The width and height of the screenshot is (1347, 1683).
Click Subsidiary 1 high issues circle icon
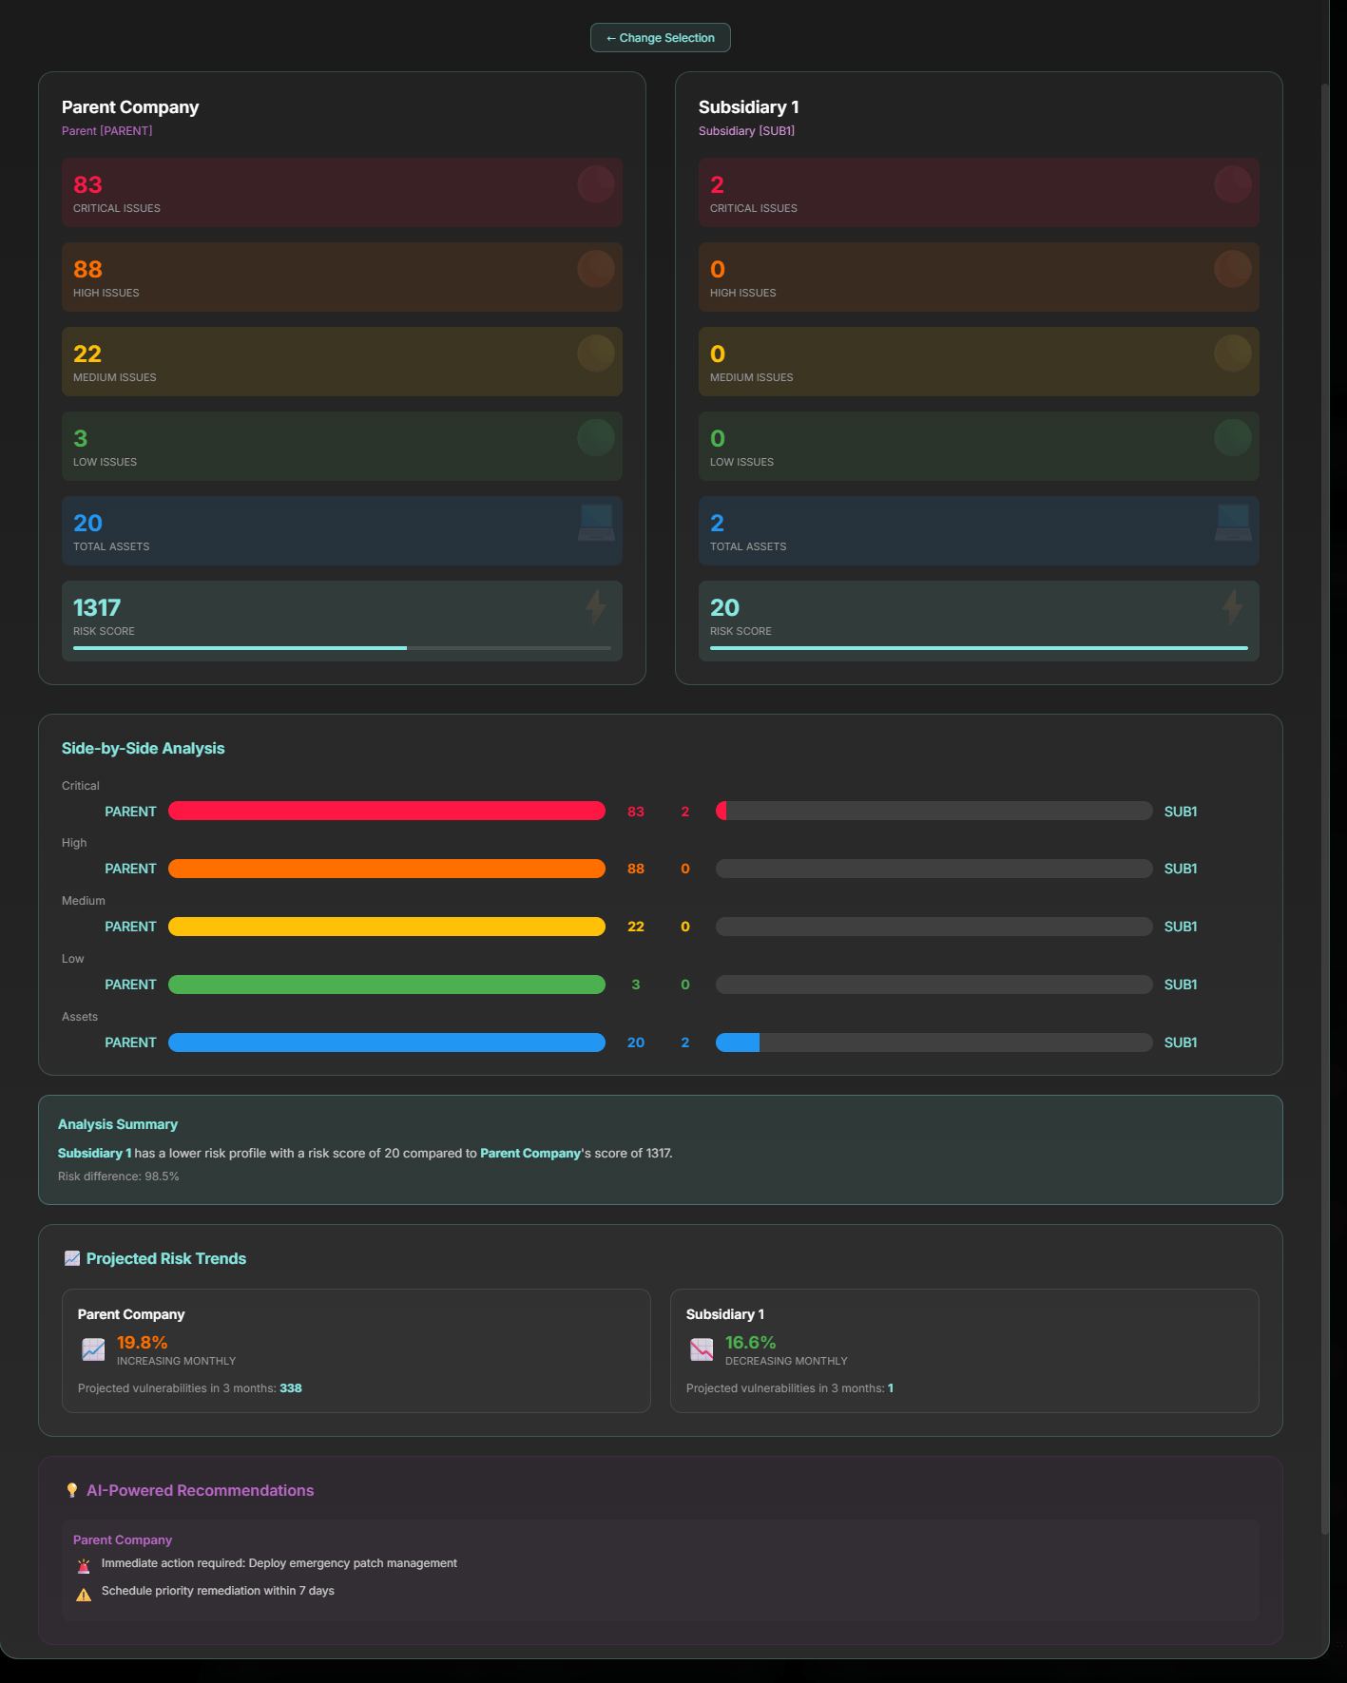pyautogui.click(x=1233, y=269)
